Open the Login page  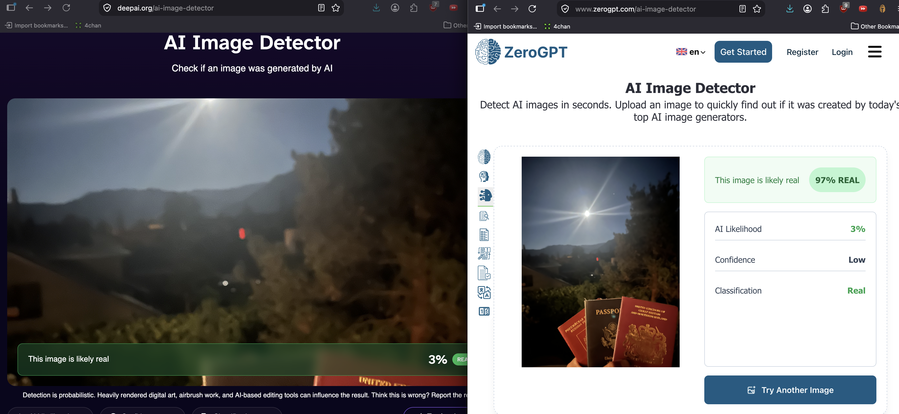click(842, 52)
